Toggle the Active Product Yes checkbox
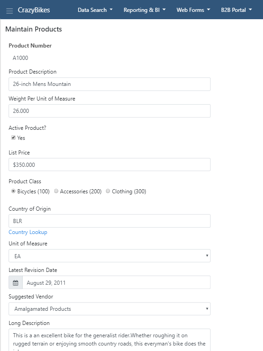Viewport: 263px width, 351px height. click(x=13, y=138)
